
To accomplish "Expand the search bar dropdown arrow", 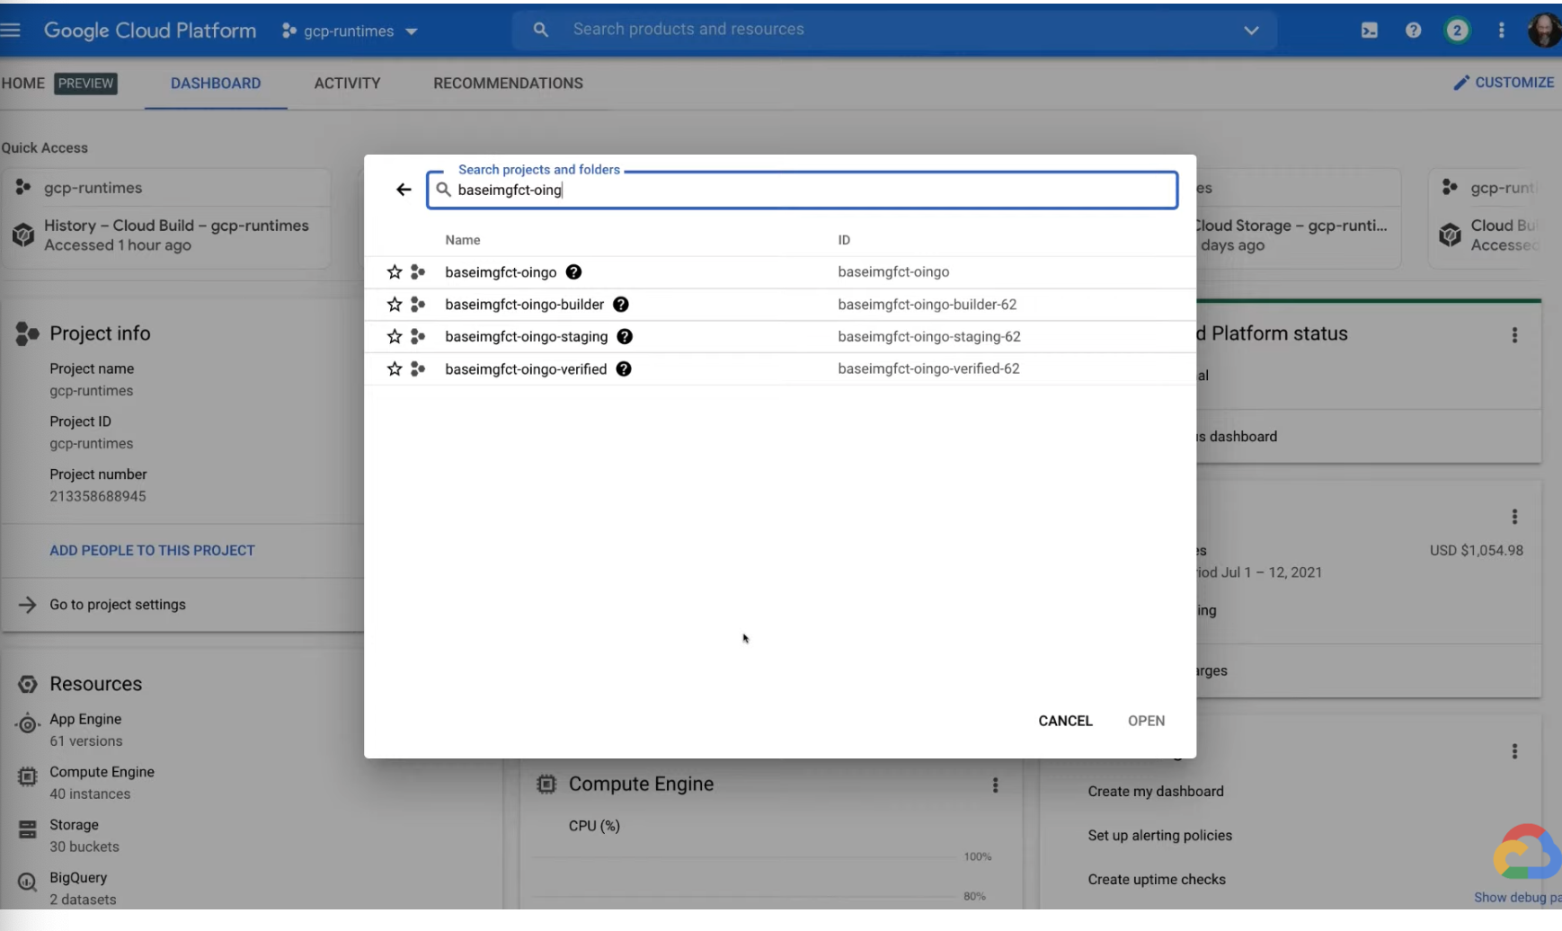I will pos(1251,31).
